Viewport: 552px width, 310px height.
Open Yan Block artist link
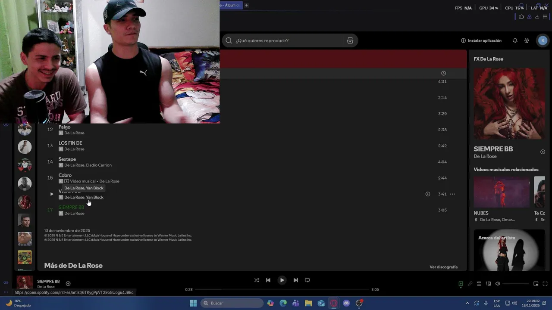95,197
